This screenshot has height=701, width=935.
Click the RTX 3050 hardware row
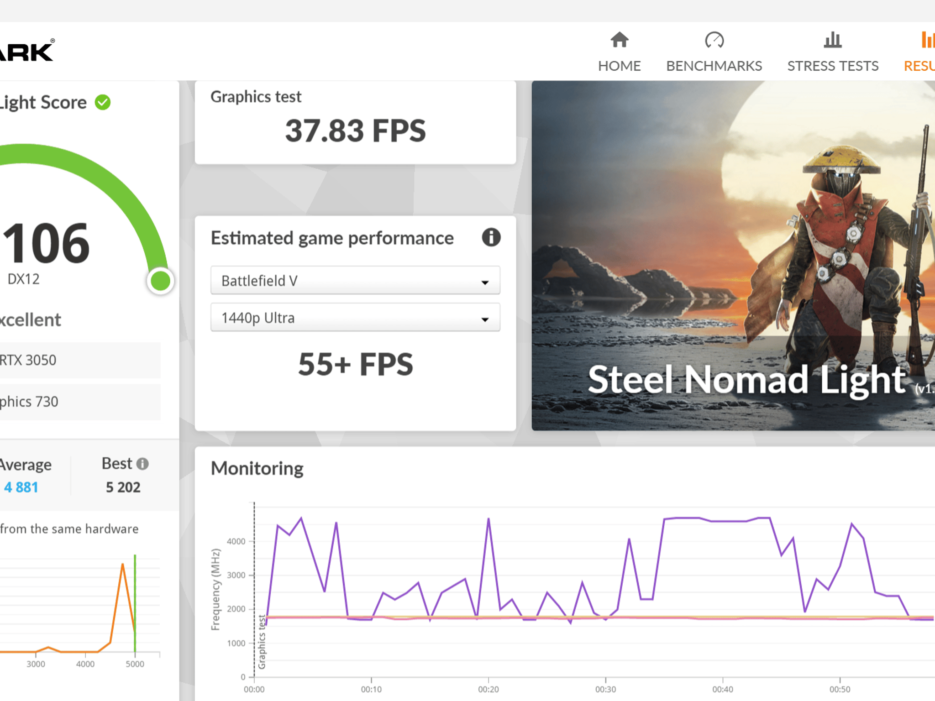[x=80, y=360]
